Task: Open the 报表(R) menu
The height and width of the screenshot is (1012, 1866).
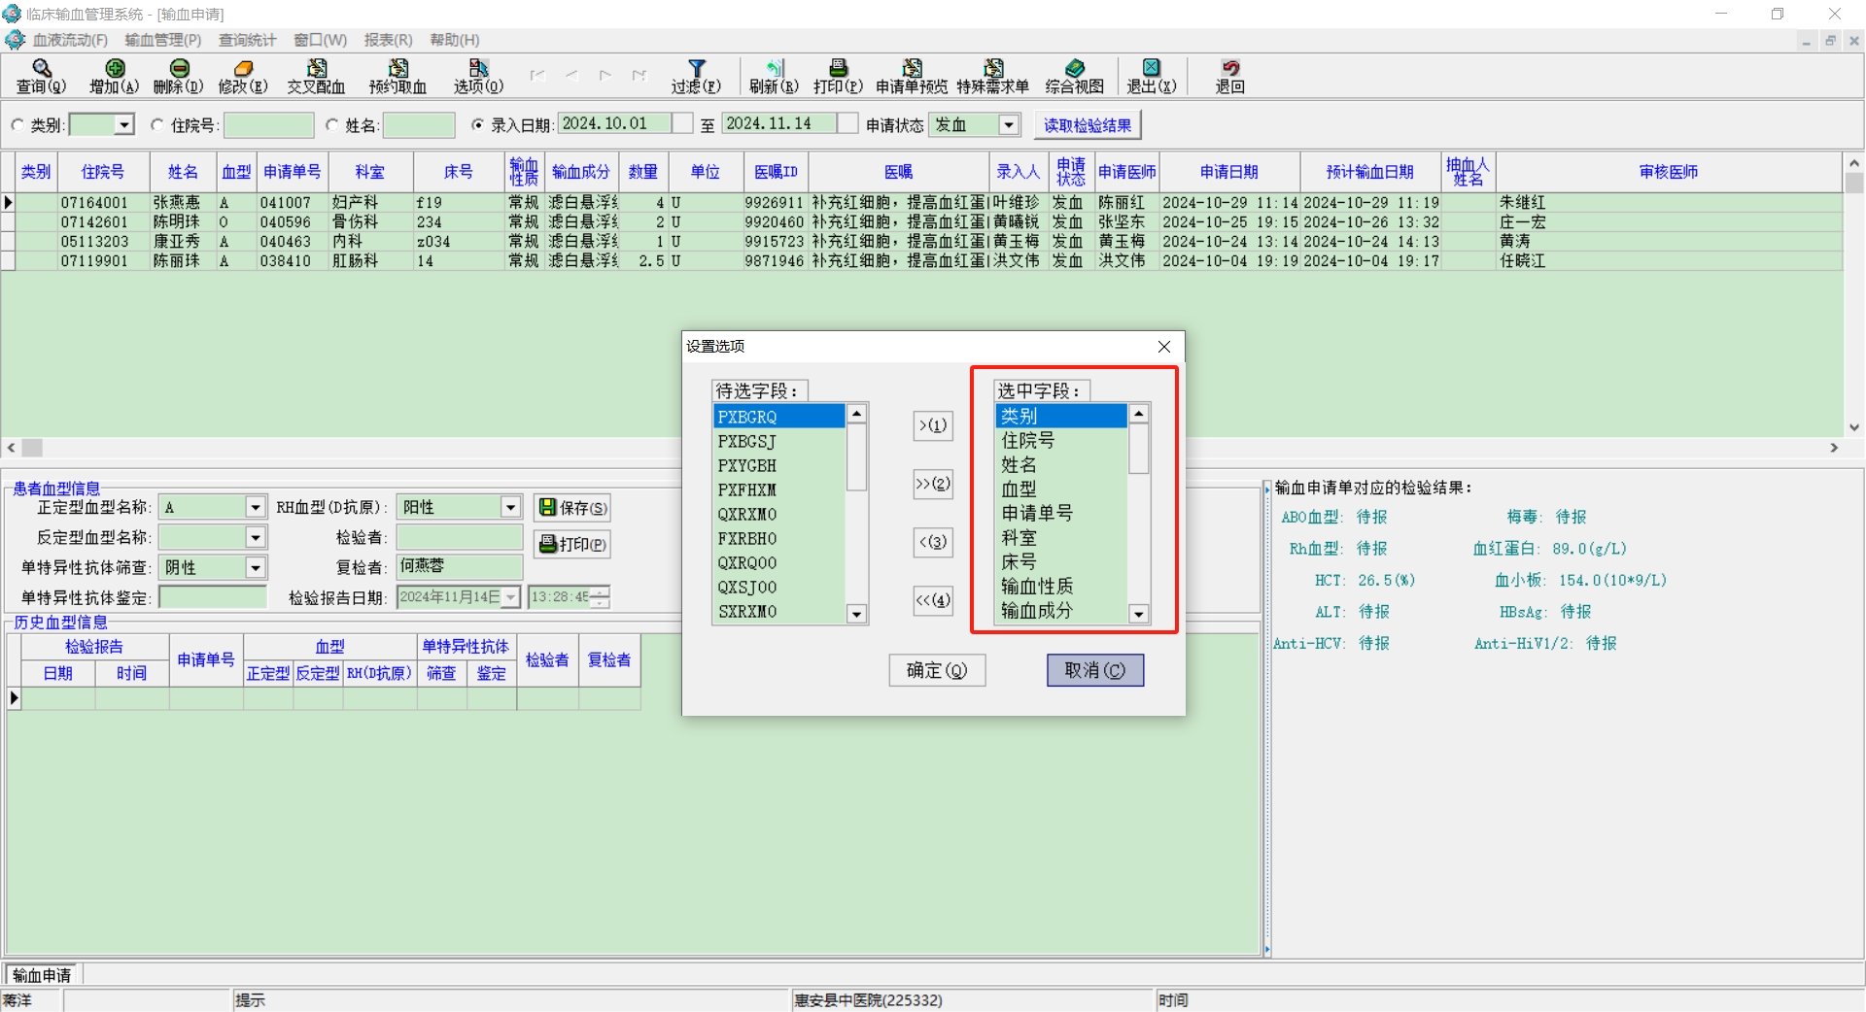Action: coord(388,40)
